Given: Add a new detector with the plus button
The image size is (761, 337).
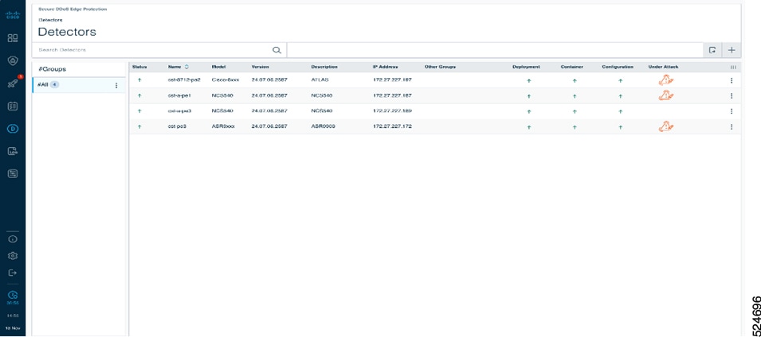Looking at the screenshot, I should (x=732, y=50).
